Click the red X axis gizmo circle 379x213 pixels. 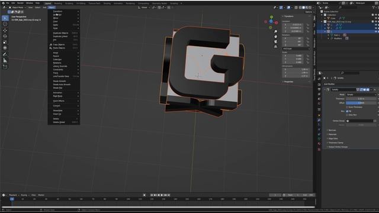[x=277, y=22]
